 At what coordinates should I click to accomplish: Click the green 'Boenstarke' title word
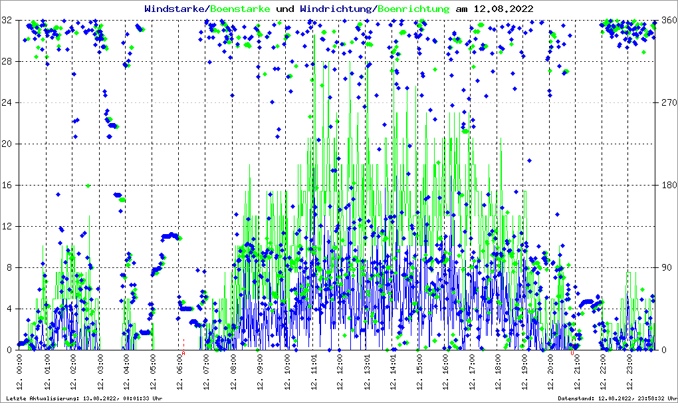point(240,9)
